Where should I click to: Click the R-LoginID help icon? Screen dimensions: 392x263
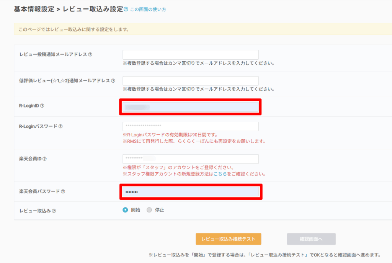click(x=42, y=106)
